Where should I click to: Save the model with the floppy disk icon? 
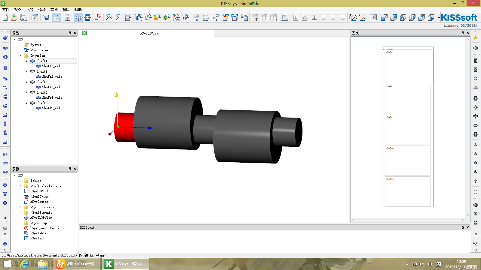click(x=24, y=17)
